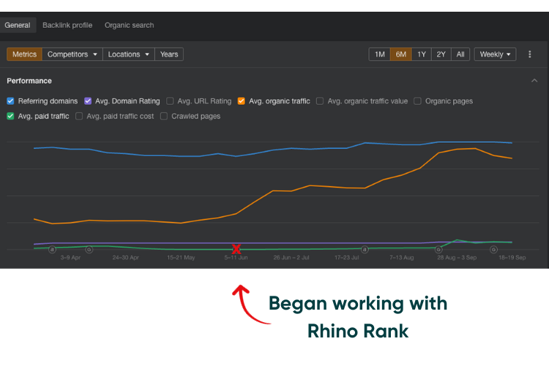Click the '18–19 Sep' axis label

click(x=512, y=258)
